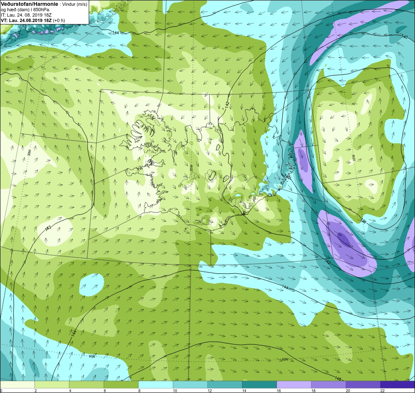Viewport: 415px width, 393px height.
Task: Select the 2–4 m/s legend color band
Action: point(52,385)
